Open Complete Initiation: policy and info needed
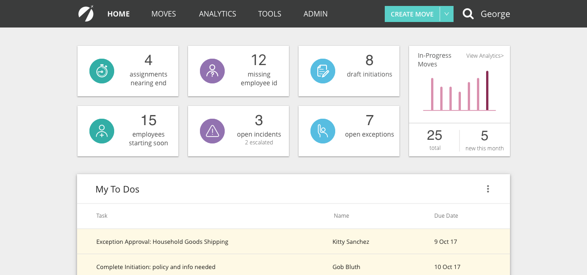Image resolution: width=587 pixels, height=275 pixels. [x=156, y=267]
